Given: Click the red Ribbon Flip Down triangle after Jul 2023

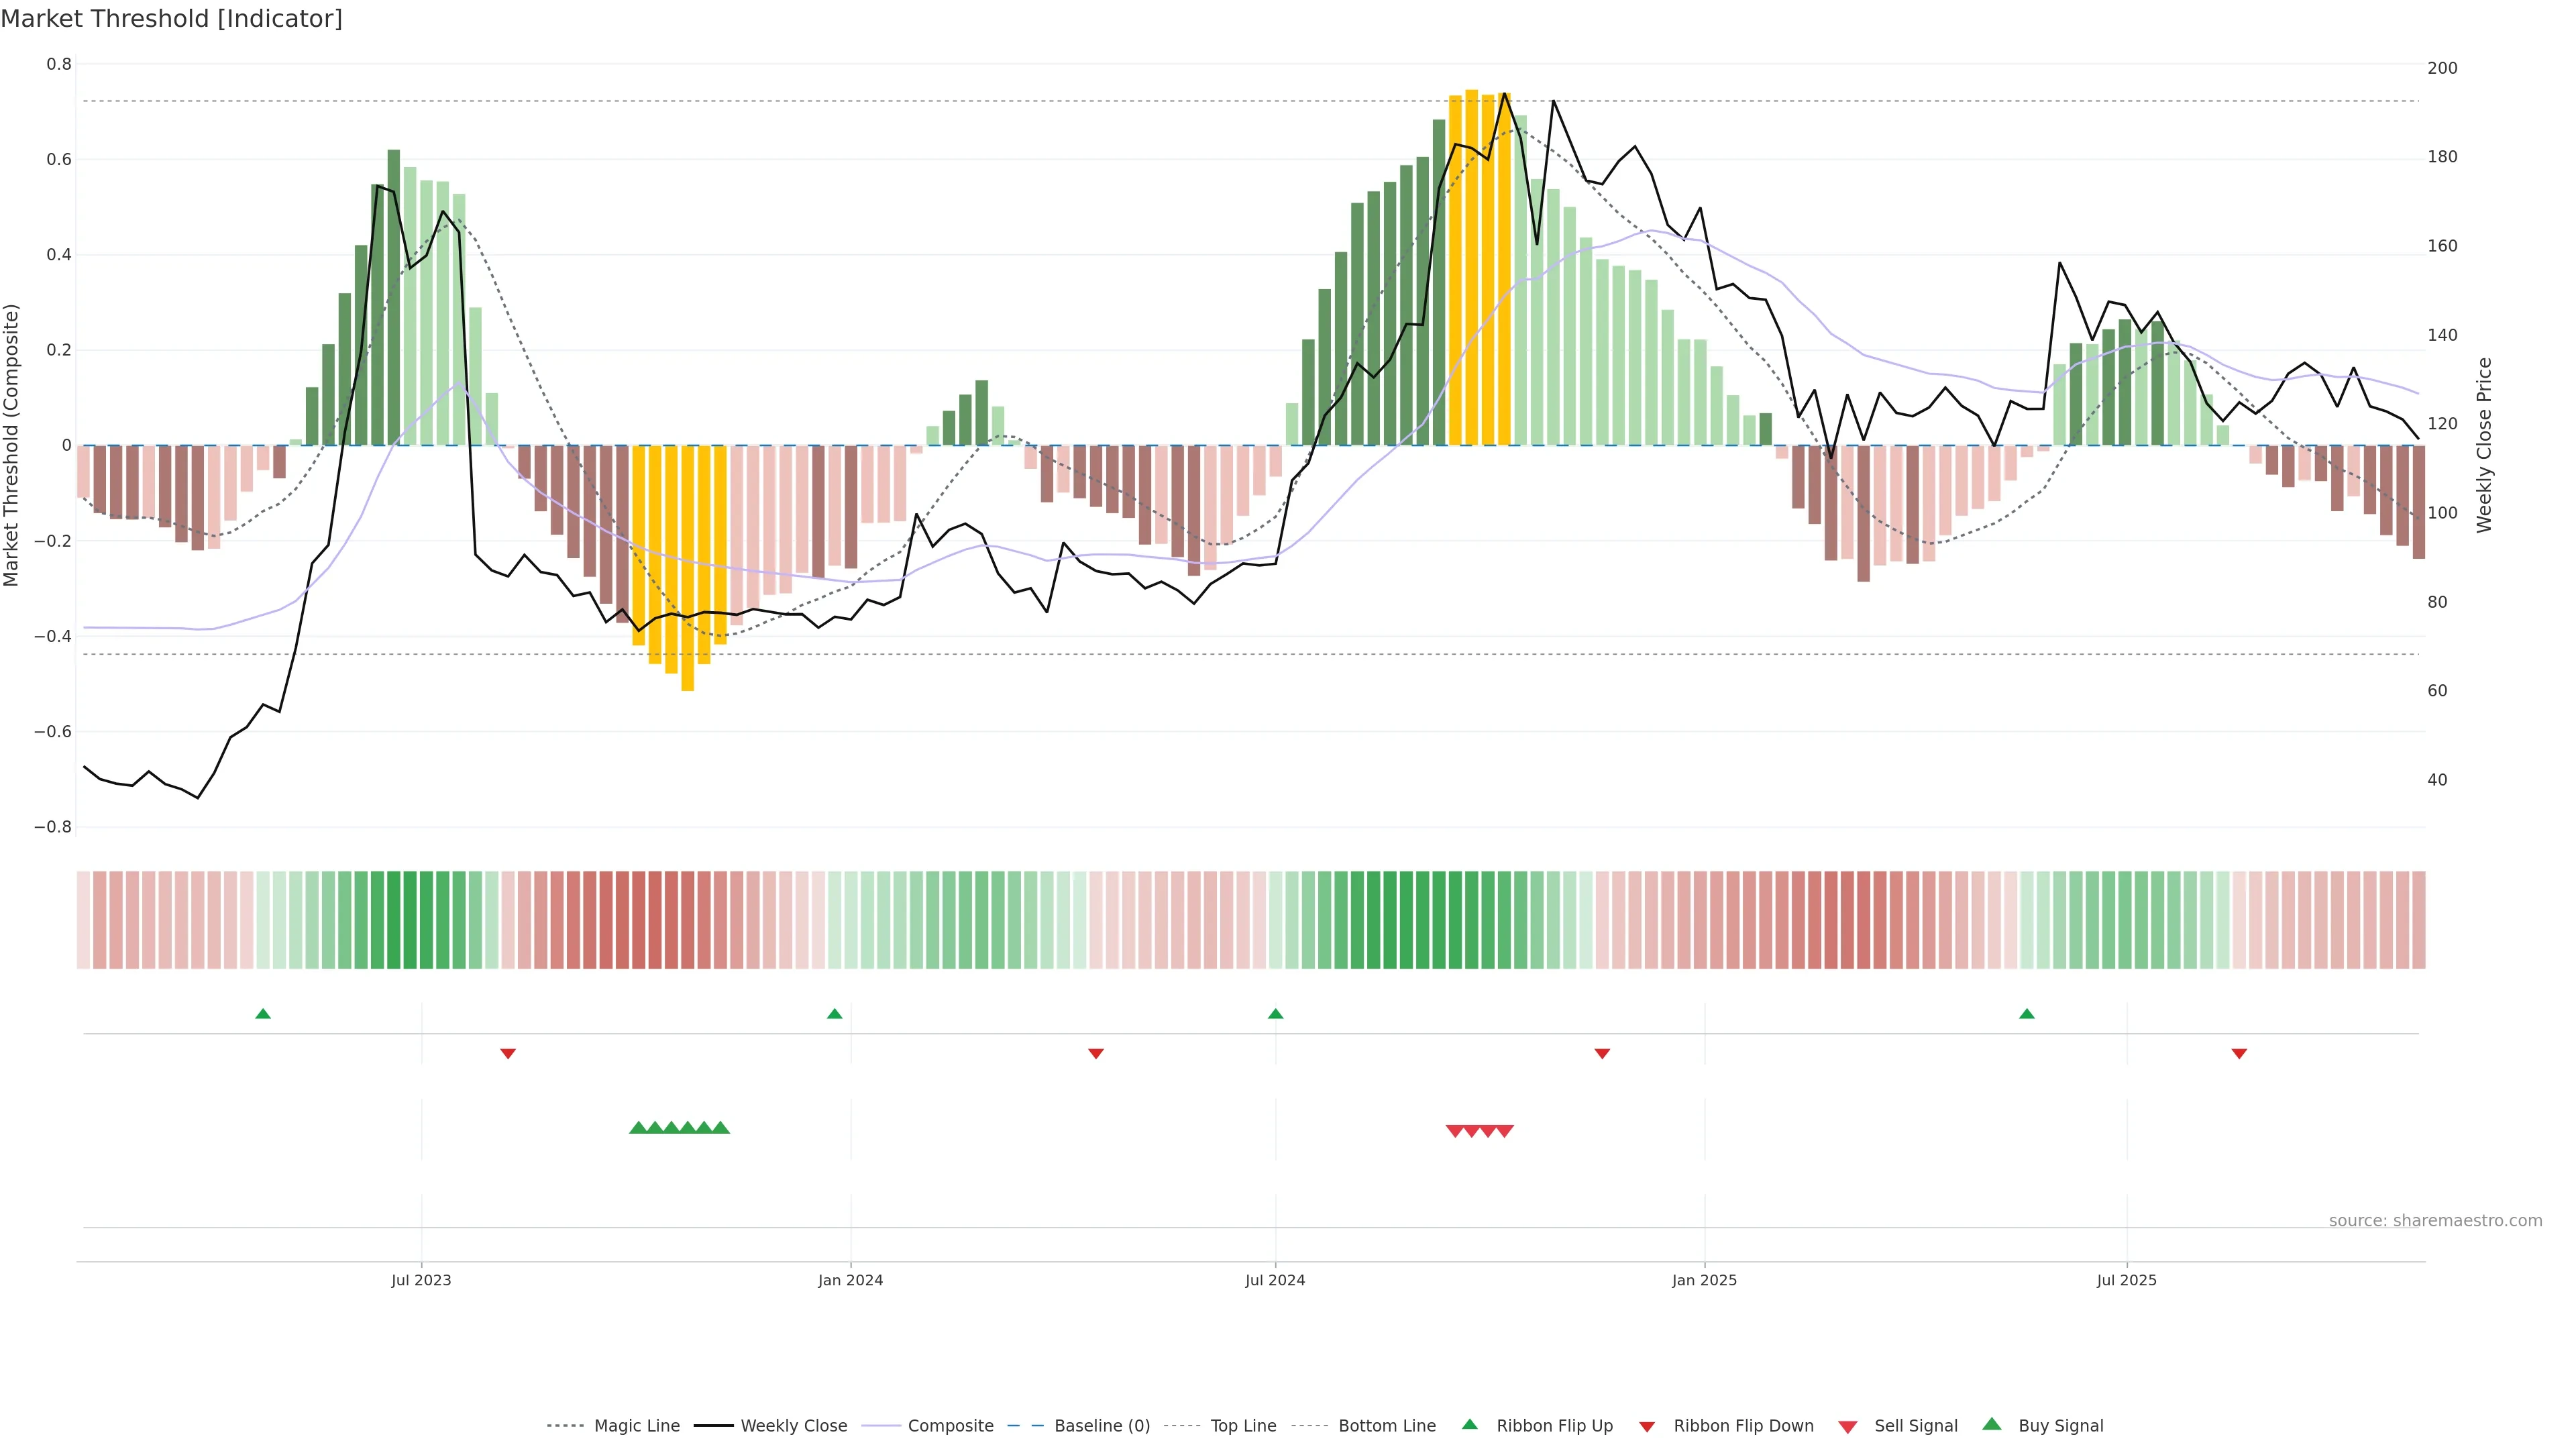Looking at the screenshot, I should point(508,1053).
